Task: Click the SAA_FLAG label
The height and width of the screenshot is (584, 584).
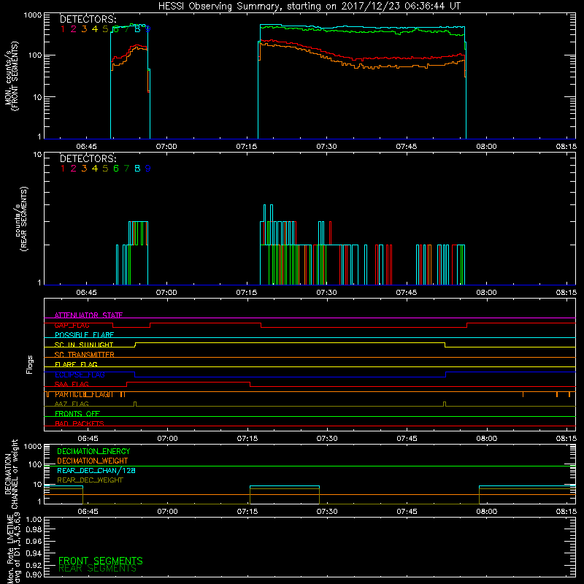Action: [72, 384]
